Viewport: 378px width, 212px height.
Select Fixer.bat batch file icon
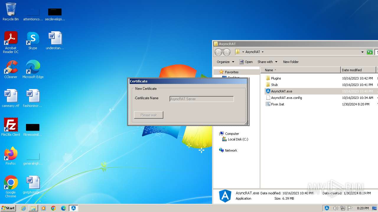(268, 104)
